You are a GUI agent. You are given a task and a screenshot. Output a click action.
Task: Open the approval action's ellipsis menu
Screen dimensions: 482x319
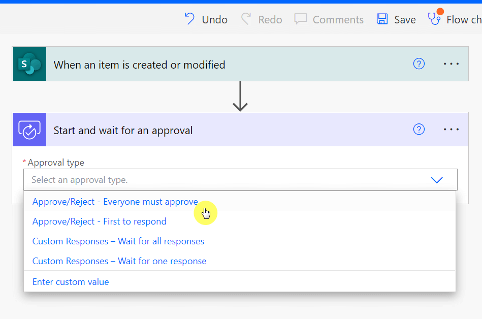(451, 130)
